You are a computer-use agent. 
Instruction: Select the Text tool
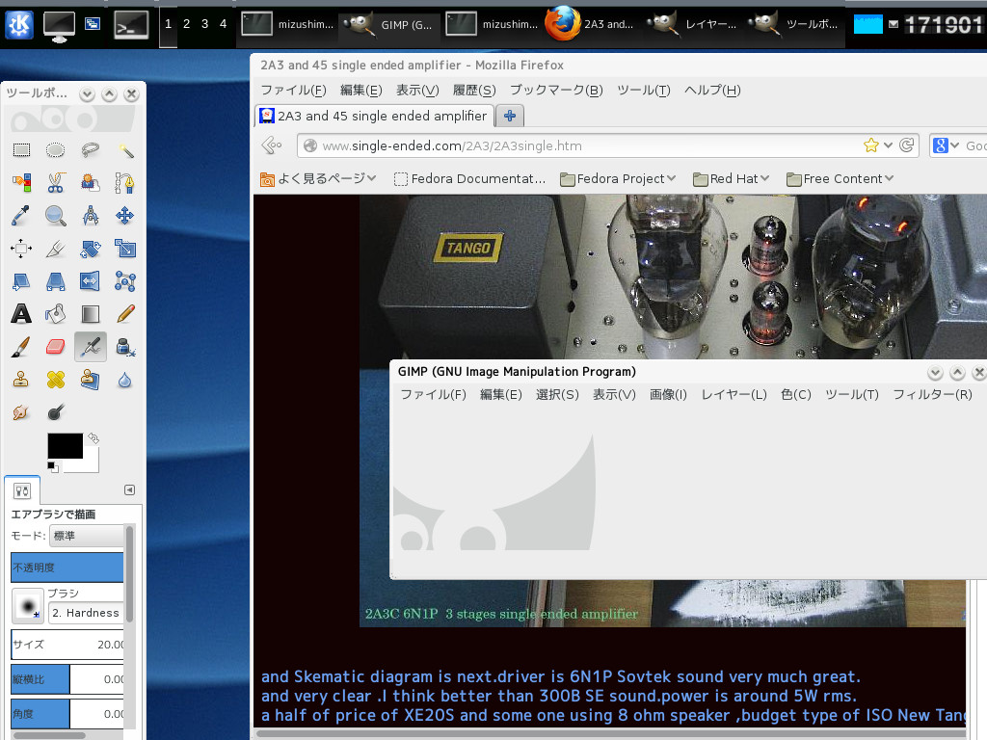[x=20, y=313]
